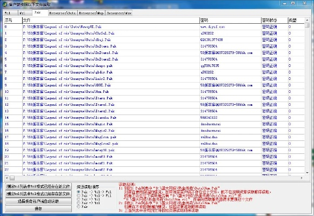The image size is (314, 216).
Task: Select row 21 file mon81.Pak
Action: tap(68, 163)
